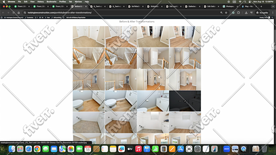Click Edit portfolio in the admin bar
276x155 pixels.
click(56, 17)
